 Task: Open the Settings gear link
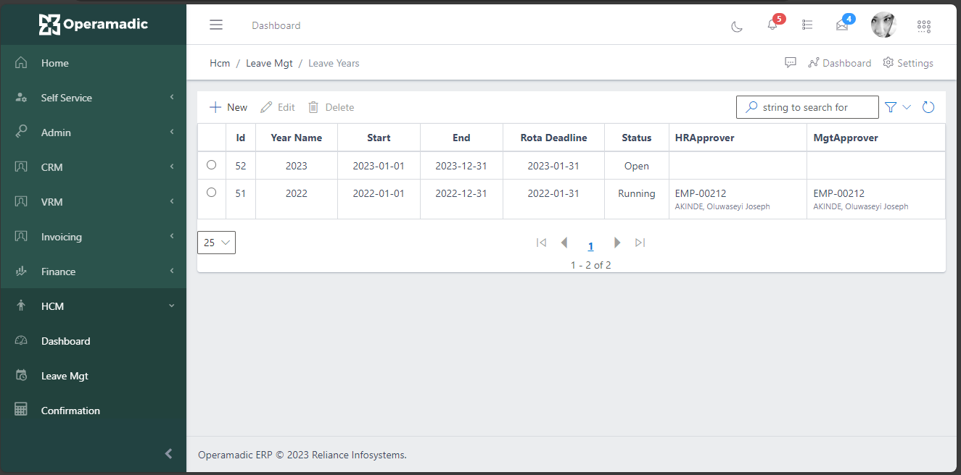click(908, 63)
